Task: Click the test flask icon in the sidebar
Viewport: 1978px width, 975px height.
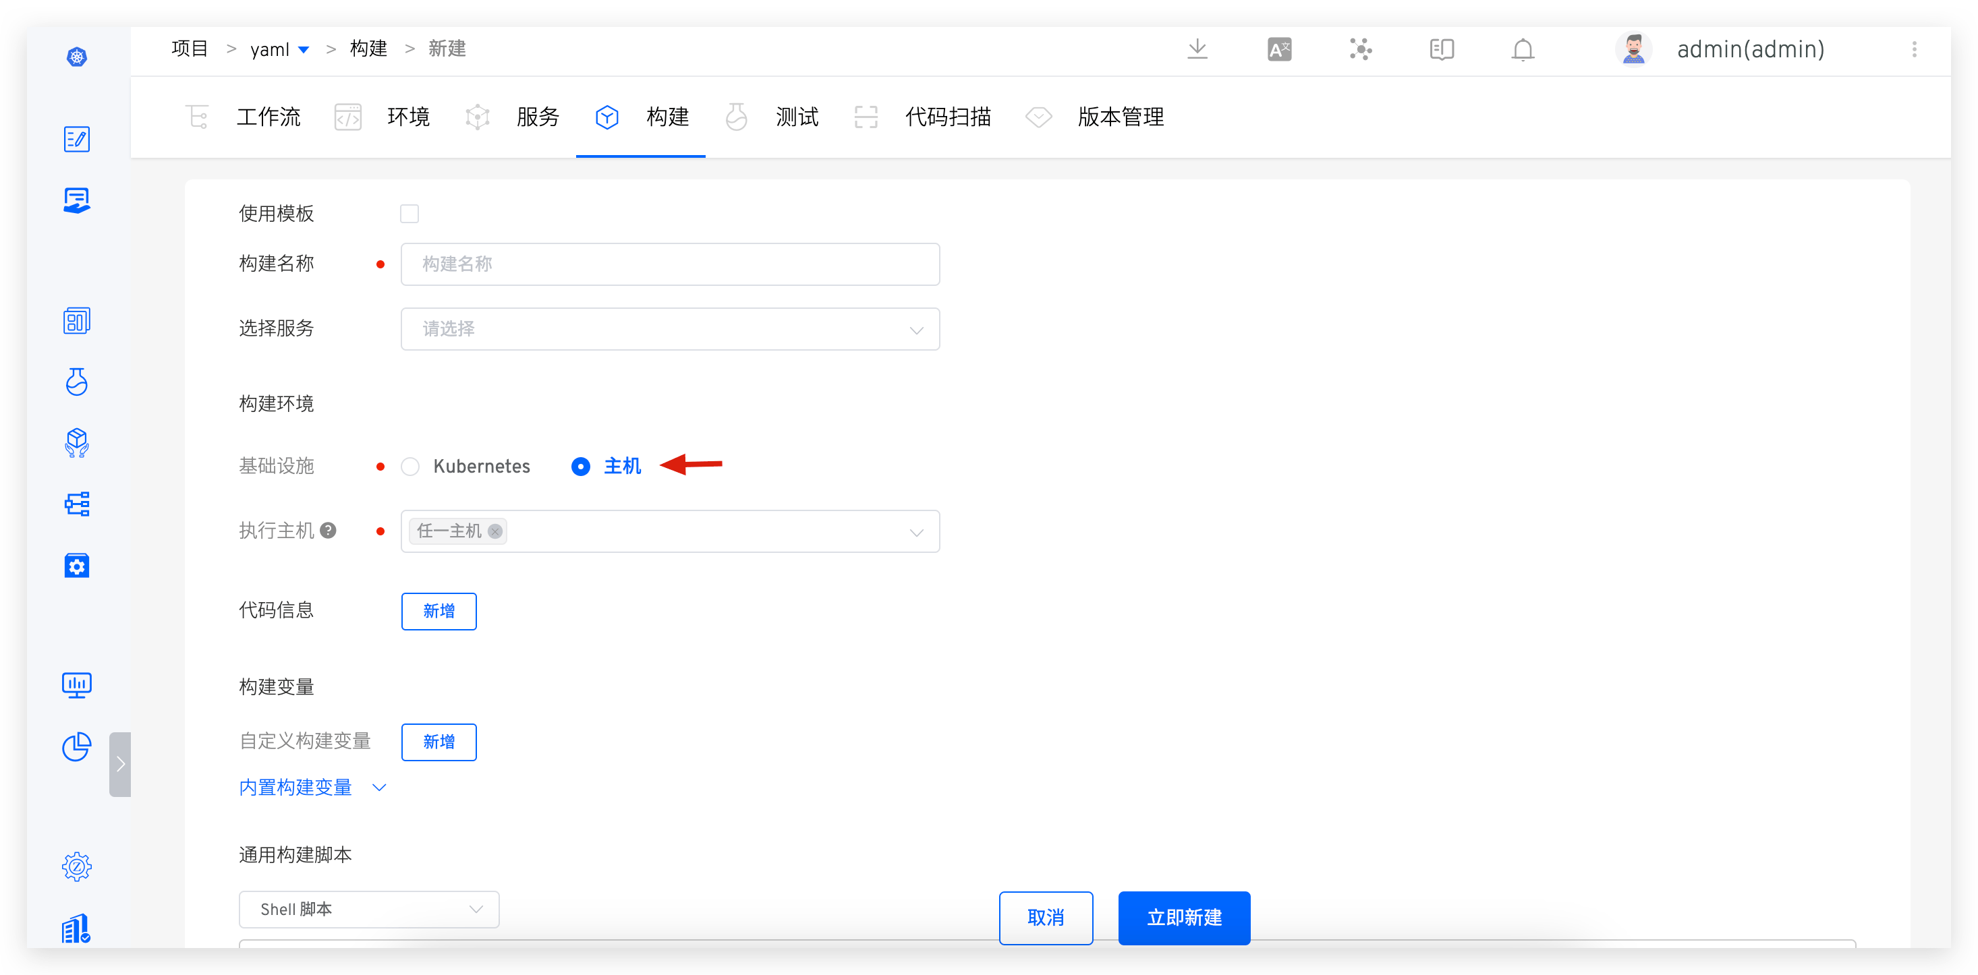Action: tap(77, 382)
